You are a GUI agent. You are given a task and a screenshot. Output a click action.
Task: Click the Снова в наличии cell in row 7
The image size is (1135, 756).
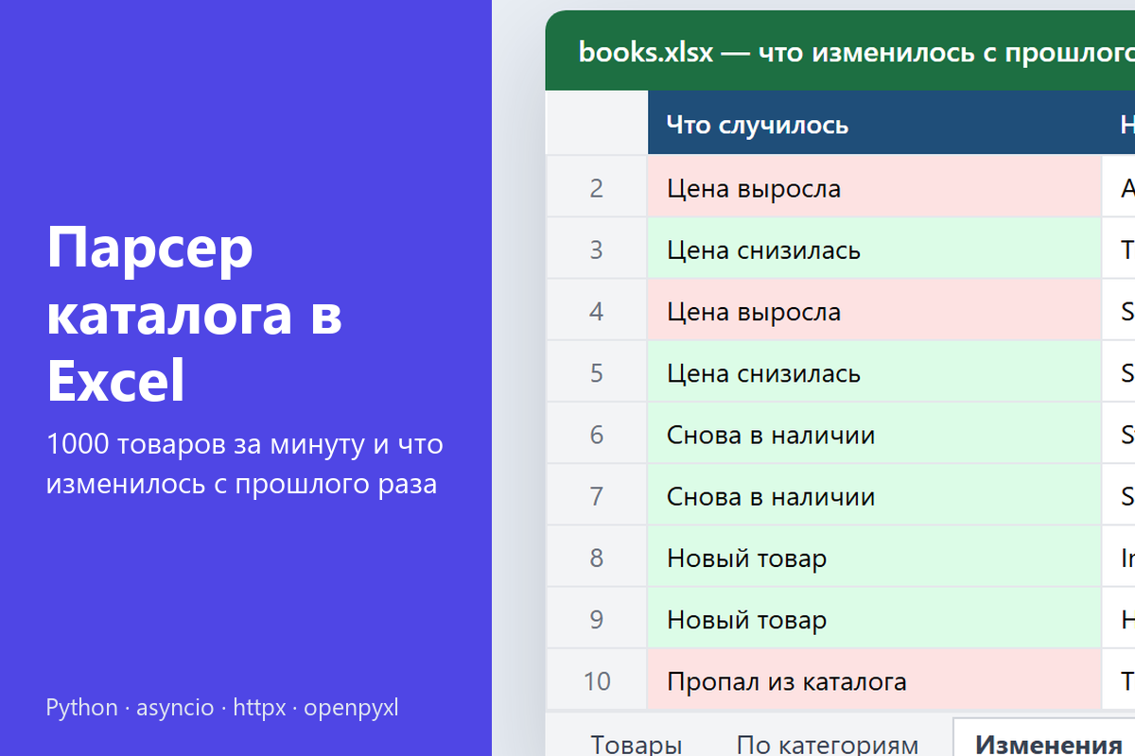click(875, 496)
